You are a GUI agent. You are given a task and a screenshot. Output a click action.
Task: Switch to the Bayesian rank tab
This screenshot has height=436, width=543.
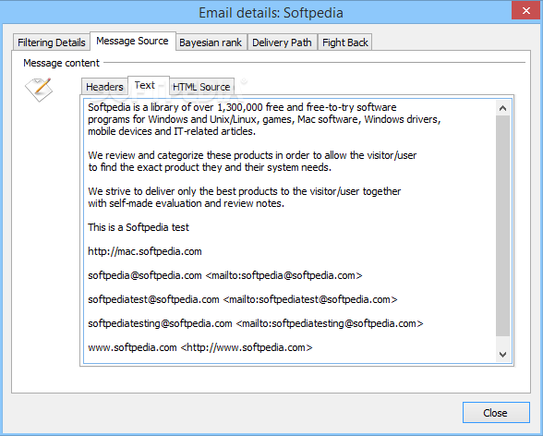coord(211,42)
